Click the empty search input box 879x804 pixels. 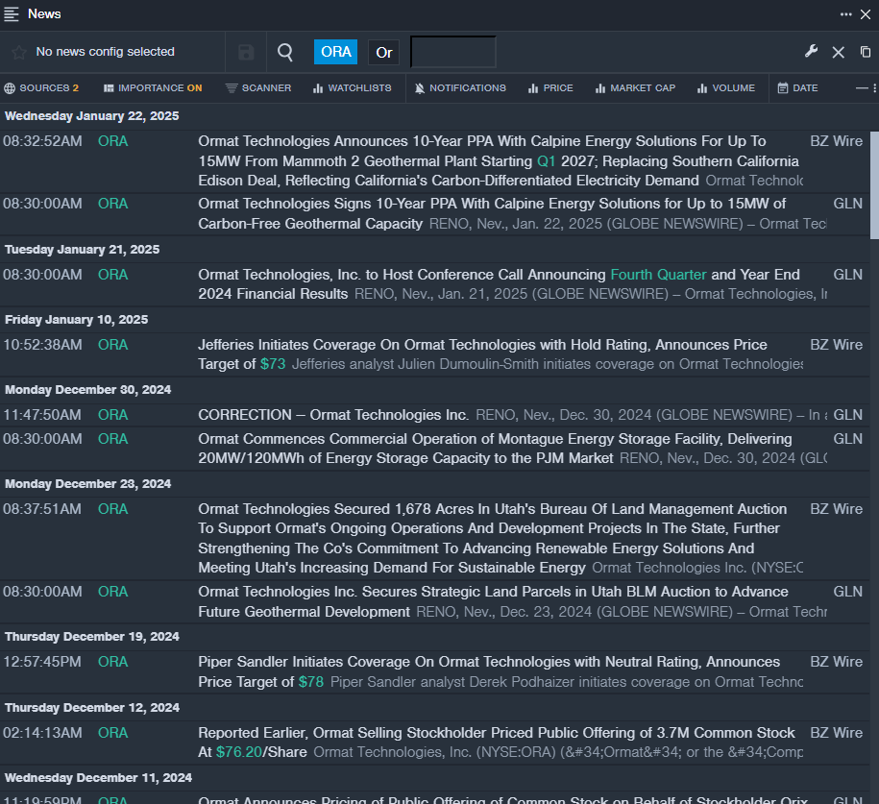(452, 52)
